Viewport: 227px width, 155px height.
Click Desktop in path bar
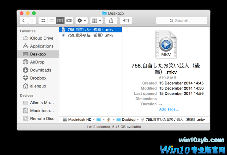[126, 120]
